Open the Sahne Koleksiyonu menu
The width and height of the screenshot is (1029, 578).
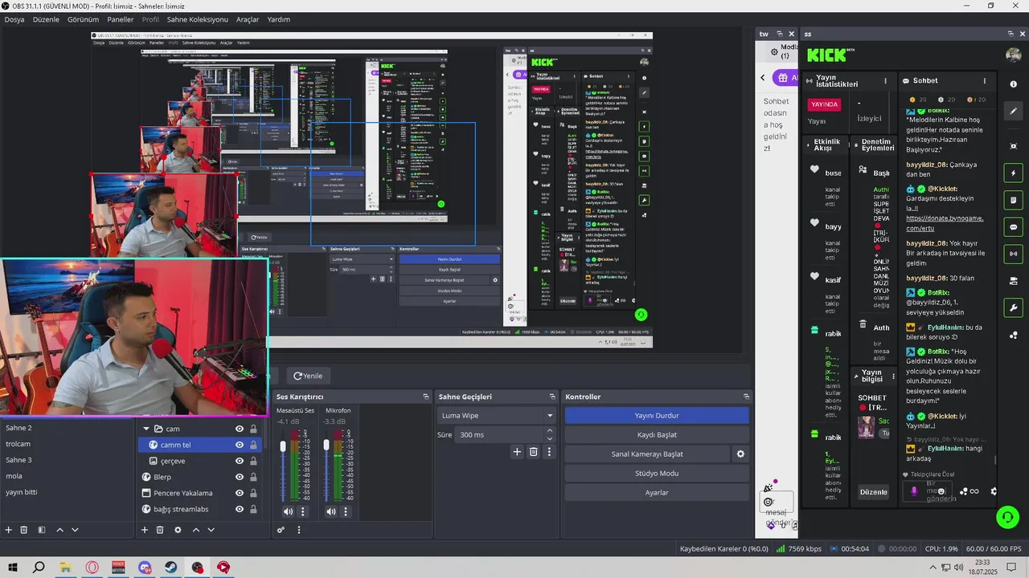(x=198, y=19)
